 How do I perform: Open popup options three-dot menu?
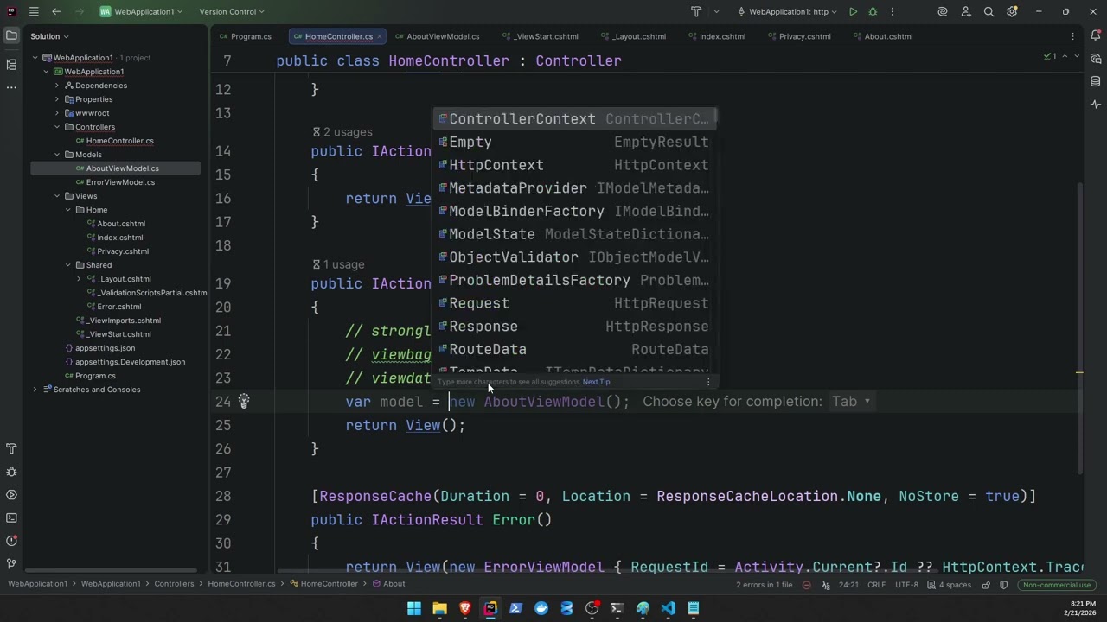click(x=708, y=382)
